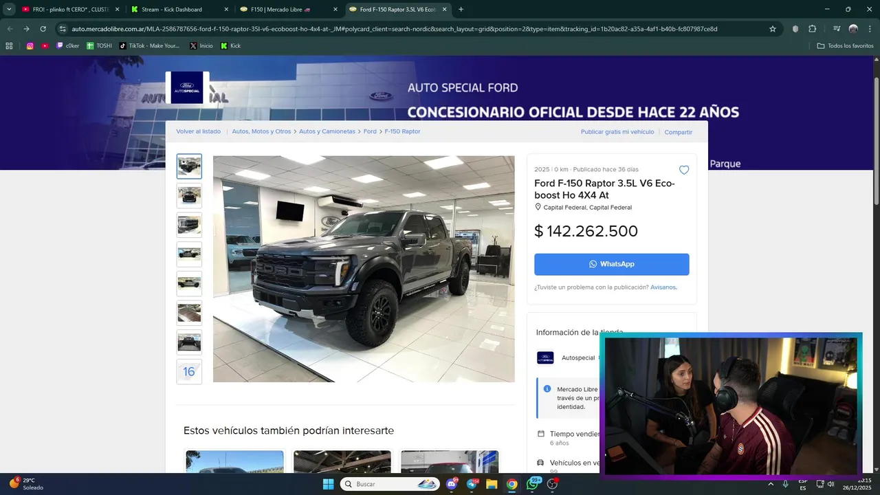
Task: Select the third photo thumbnail in gallery
Action: coord(189,225)
